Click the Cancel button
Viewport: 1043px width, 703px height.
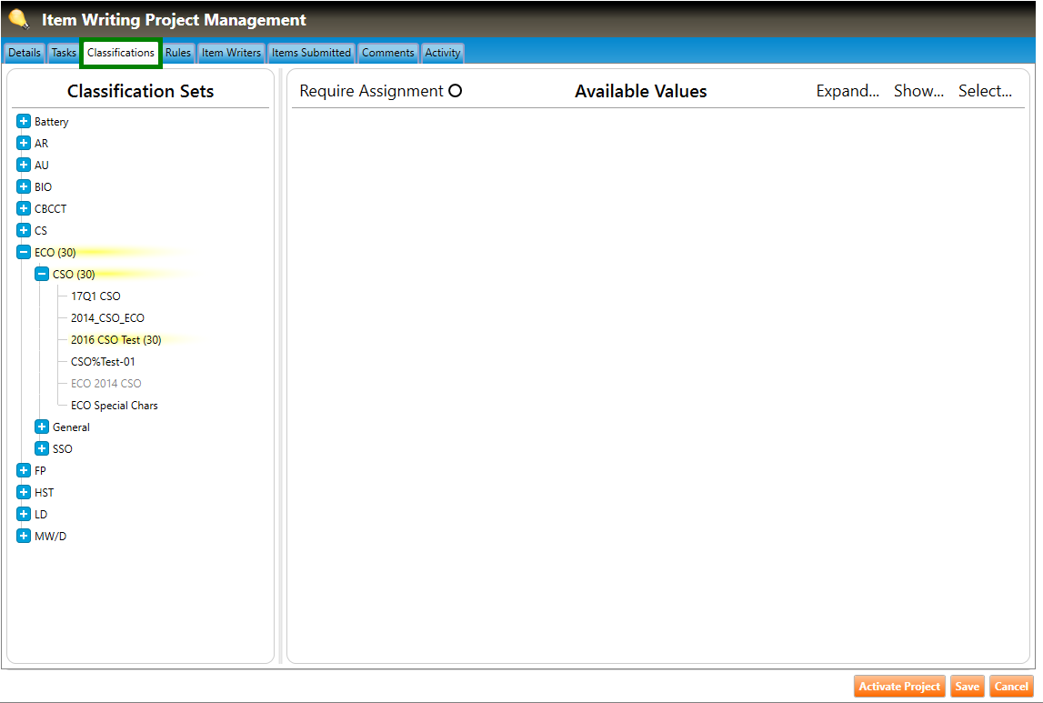(x=1011, y=687)
